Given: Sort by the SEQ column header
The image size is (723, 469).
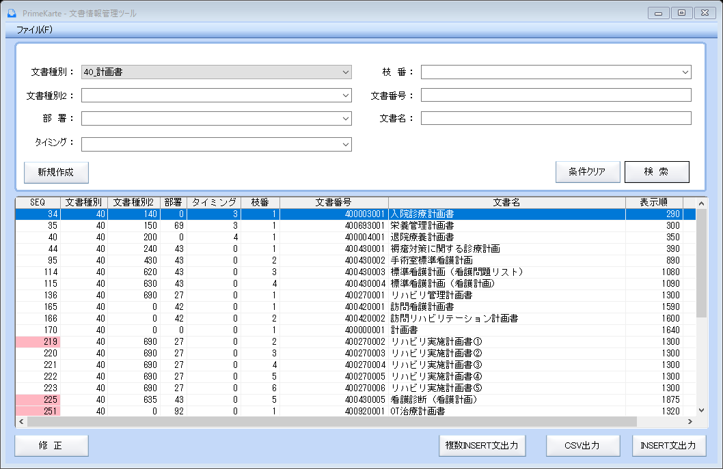Looking at the screenshot, I should click(38, 202).
